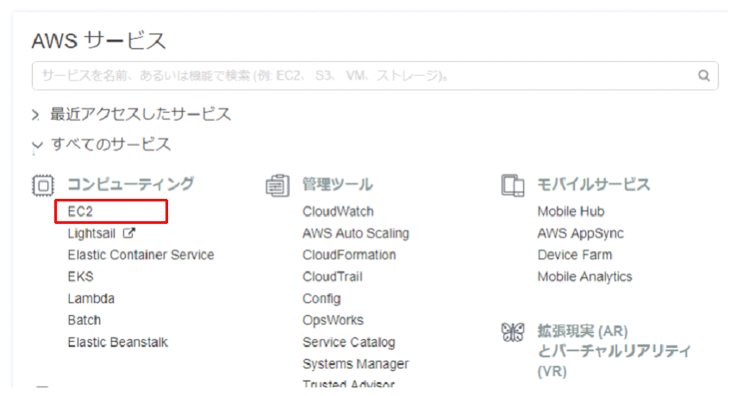Open Mobile Hub service
The image size is (730, 396).
coord(571,212)
